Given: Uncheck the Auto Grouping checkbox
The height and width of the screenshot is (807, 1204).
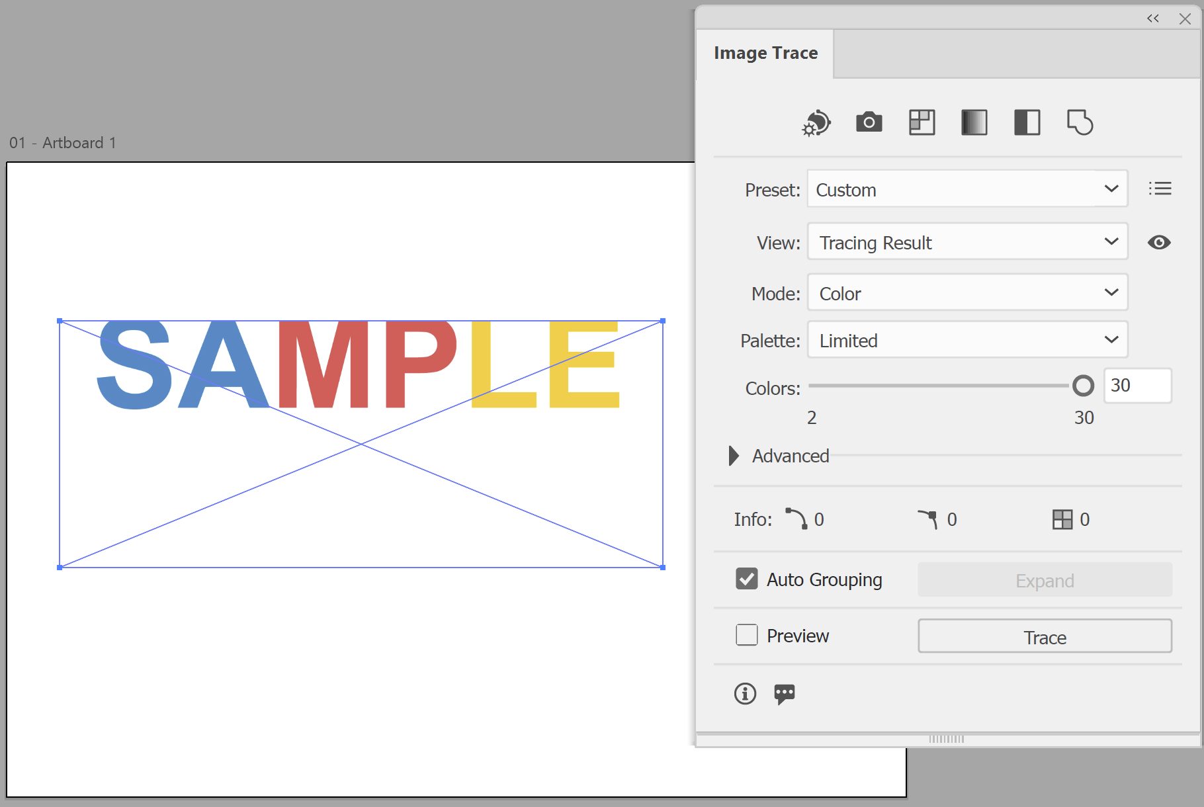Looking at the screenshot, I should [x=747, y=579].
